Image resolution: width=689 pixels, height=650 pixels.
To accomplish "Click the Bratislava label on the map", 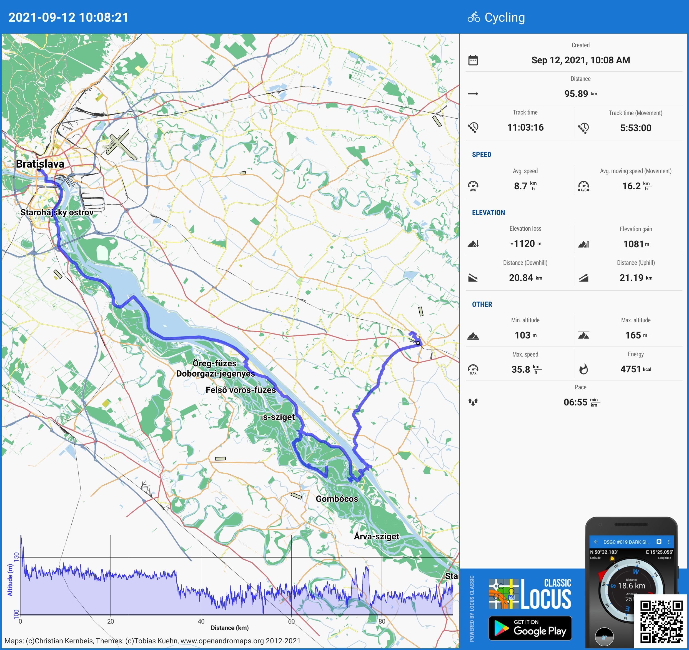I will (40, 164).
